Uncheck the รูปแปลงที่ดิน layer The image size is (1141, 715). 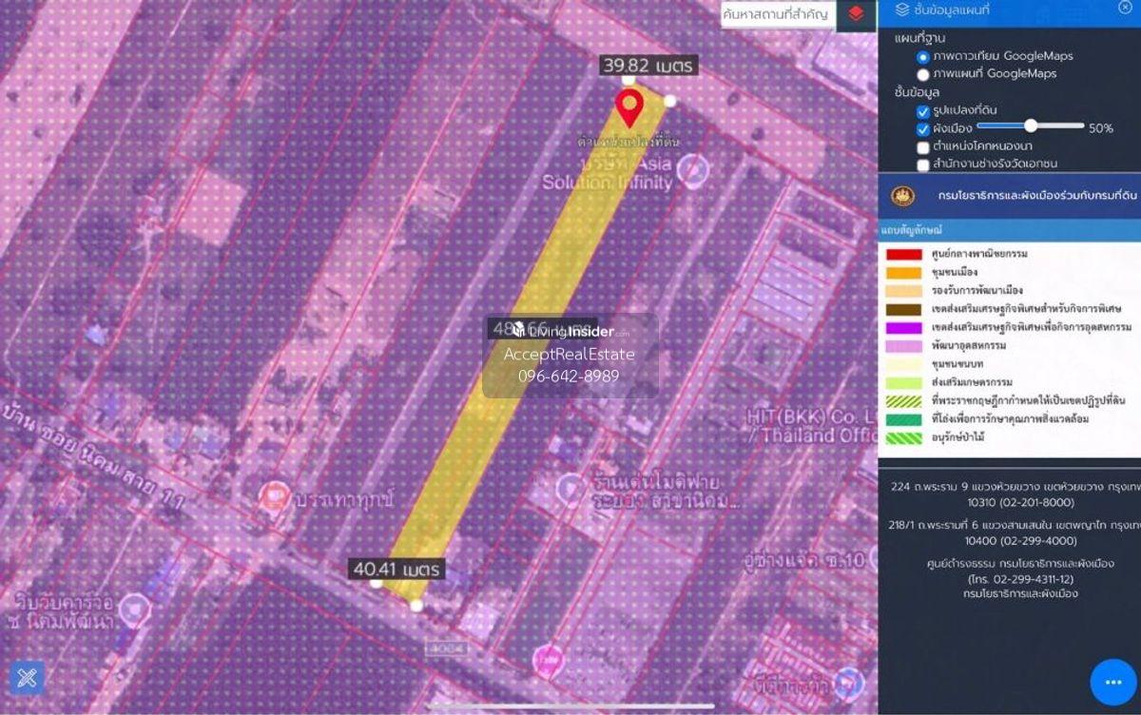pos(922,111)
